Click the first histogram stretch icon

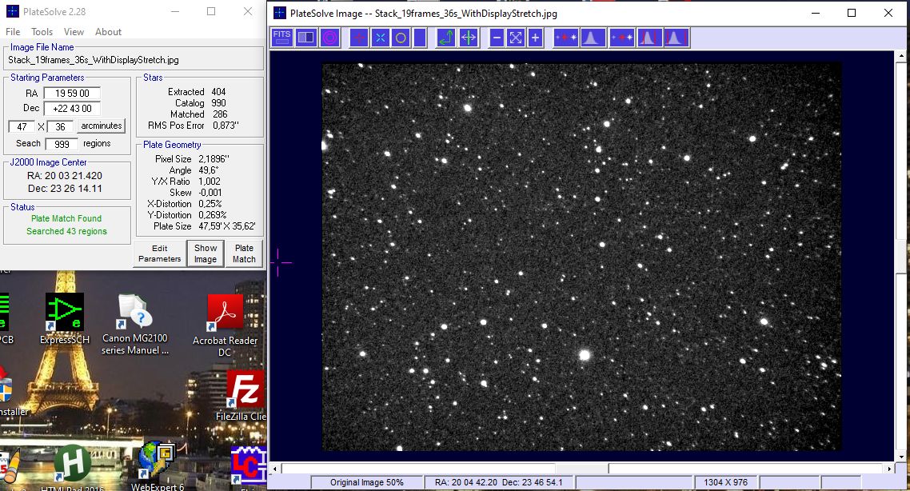pos(592,38)
